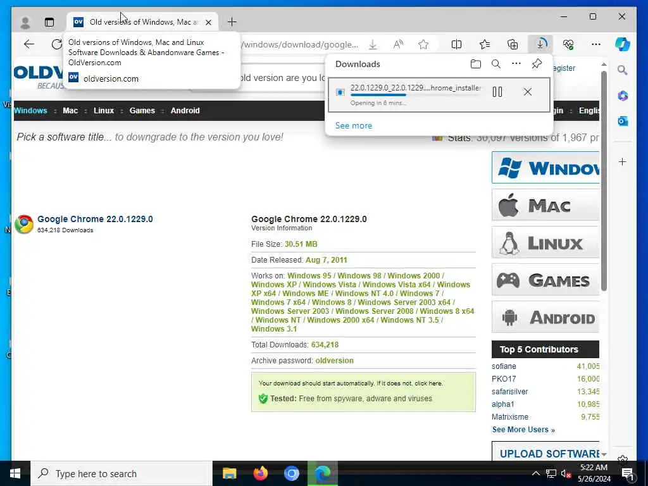Screen dimensions: 648x486
Task: Open the favorites list icon
Action: click(485, 44)
